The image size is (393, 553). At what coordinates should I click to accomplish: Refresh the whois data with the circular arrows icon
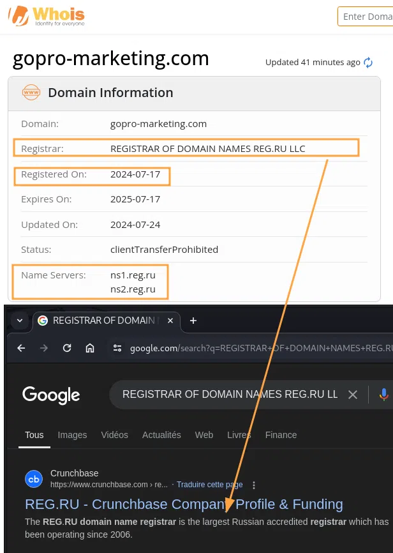pos(368,63)
